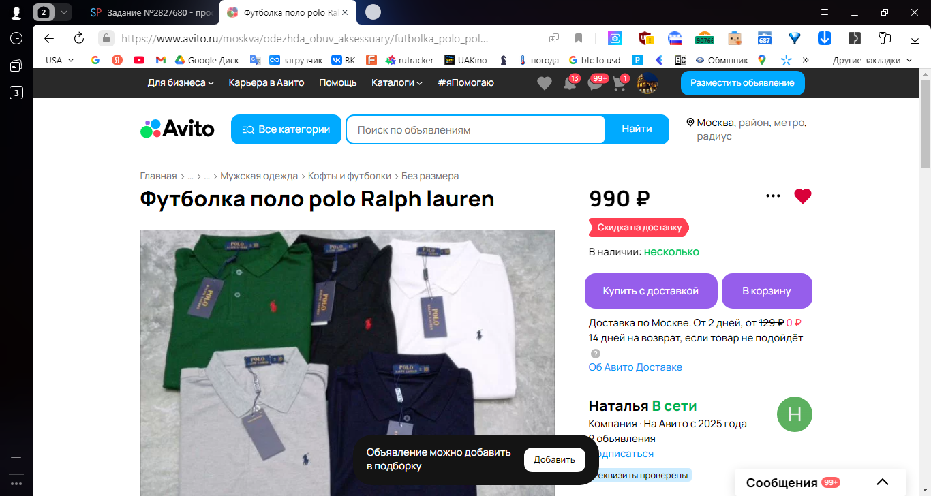
Task: Expand Для бизнеса menu
Action: [x=181, y=82]
